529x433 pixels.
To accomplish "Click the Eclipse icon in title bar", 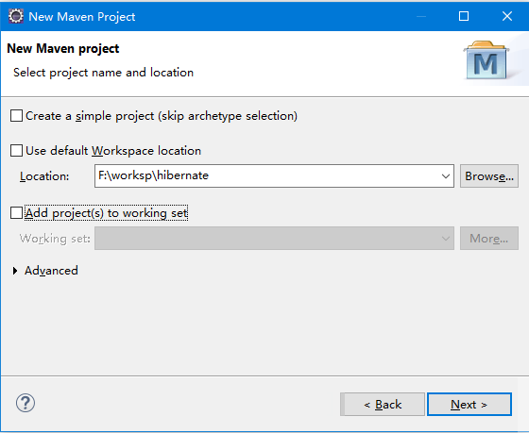I will 16,16.
